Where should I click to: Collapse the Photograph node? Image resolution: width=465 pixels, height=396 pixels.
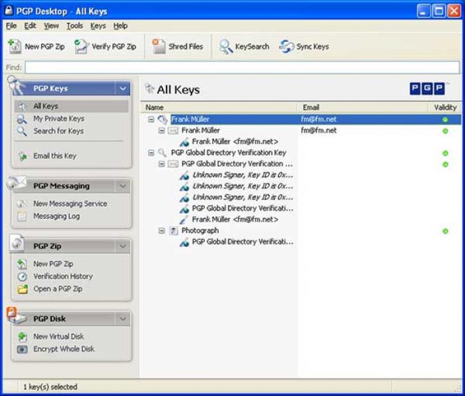[162, 230]
